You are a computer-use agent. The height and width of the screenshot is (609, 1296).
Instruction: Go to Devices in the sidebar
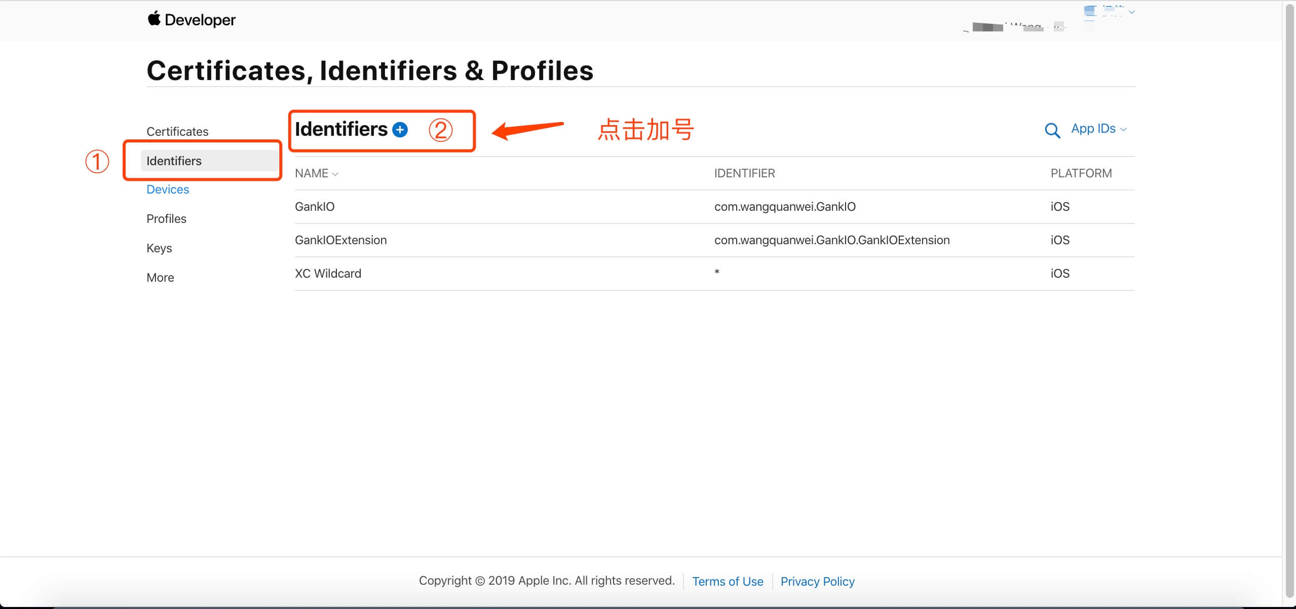tap(168, 189)
